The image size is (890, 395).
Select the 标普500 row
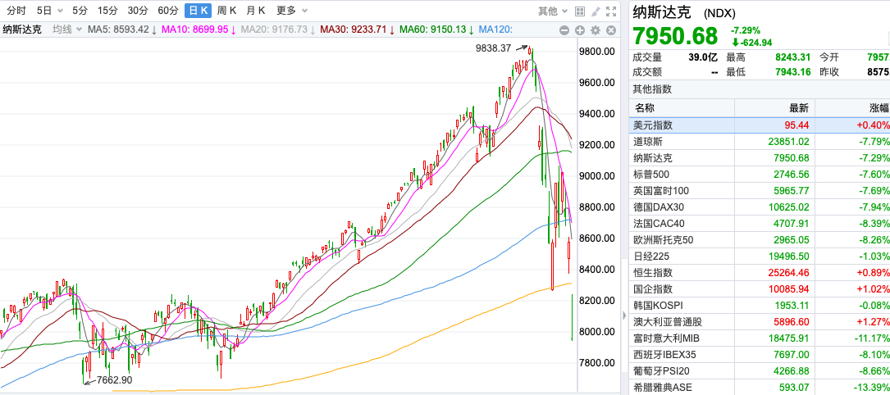coord(760,174)
